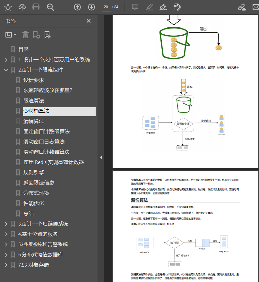Jump to 限速器应该放在哪里? bookmark
This screenshot has height=282, width=259.
click(48, 90)
